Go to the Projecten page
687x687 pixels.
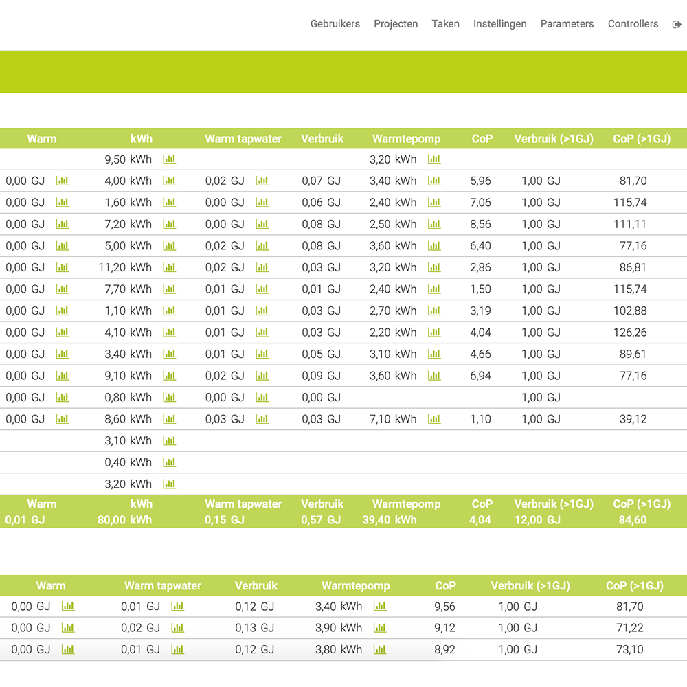point(396,24)
